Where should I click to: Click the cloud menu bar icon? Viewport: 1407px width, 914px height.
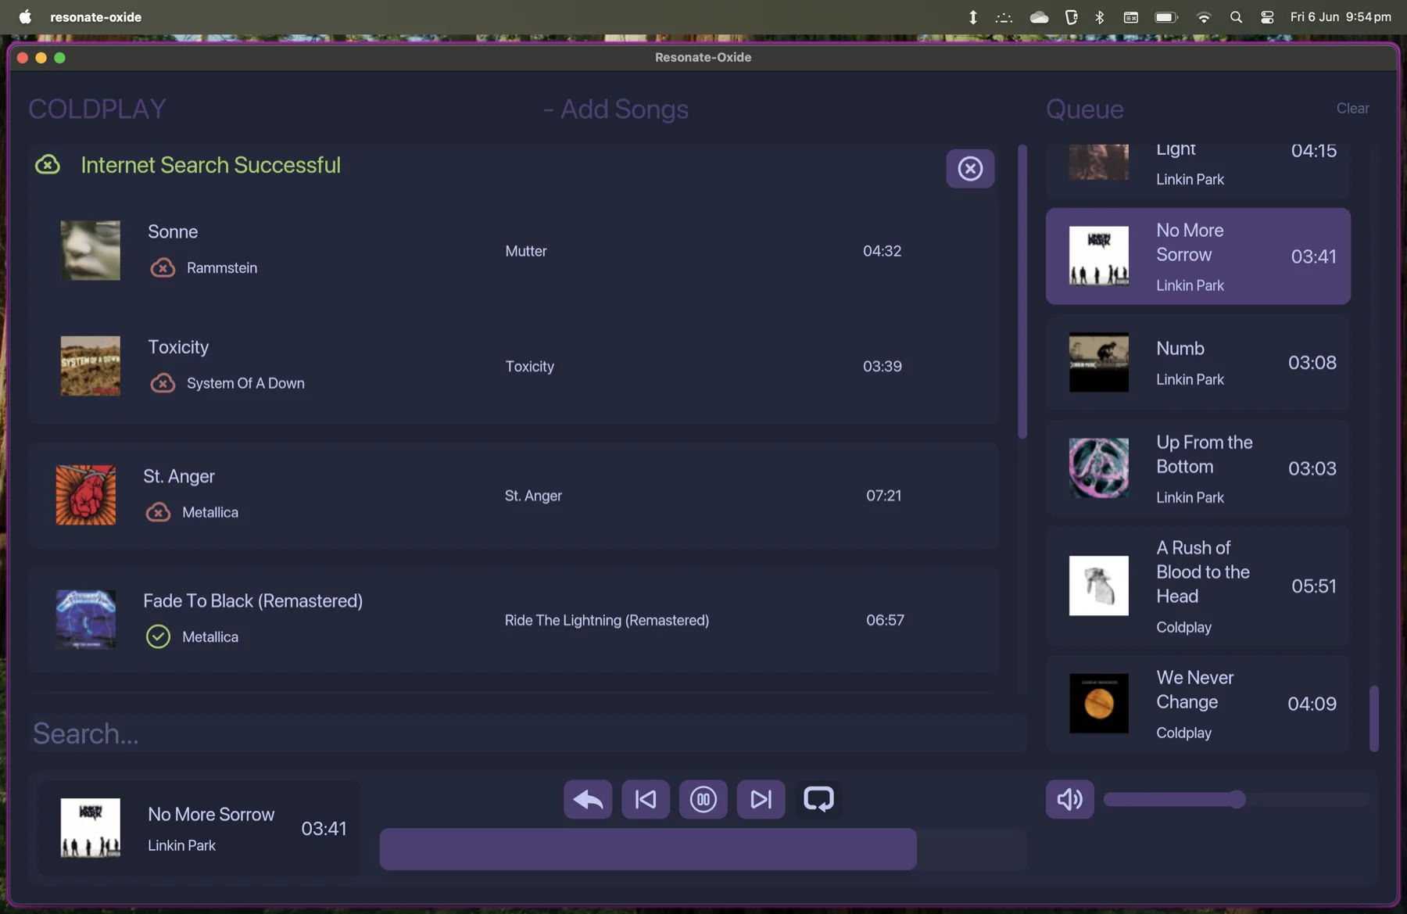(1039, 17)
